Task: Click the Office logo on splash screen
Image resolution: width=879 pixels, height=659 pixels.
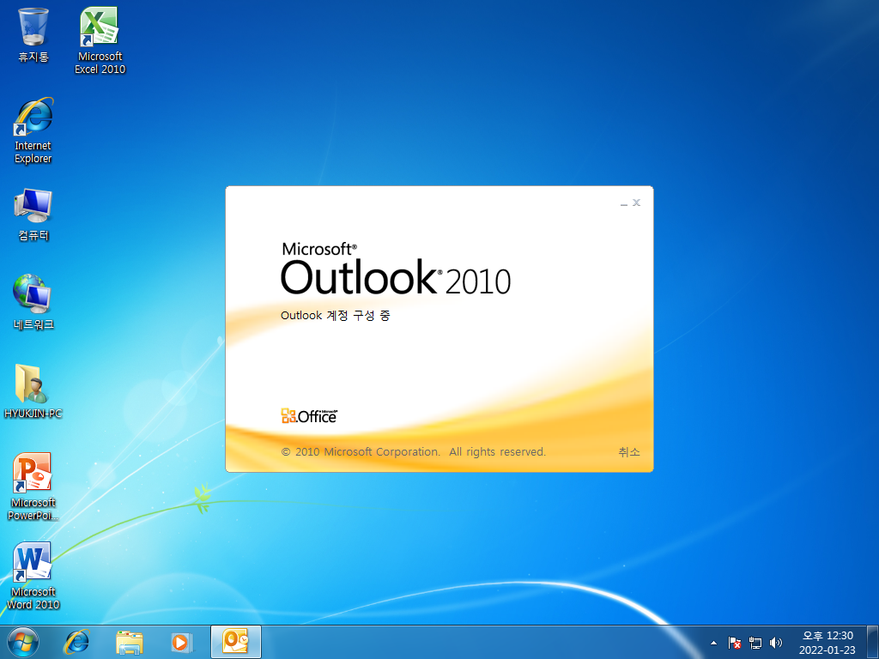Action: [309, 415]
